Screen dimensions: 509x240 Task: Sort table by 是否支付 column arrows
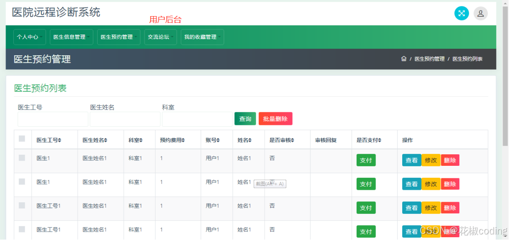380,140
